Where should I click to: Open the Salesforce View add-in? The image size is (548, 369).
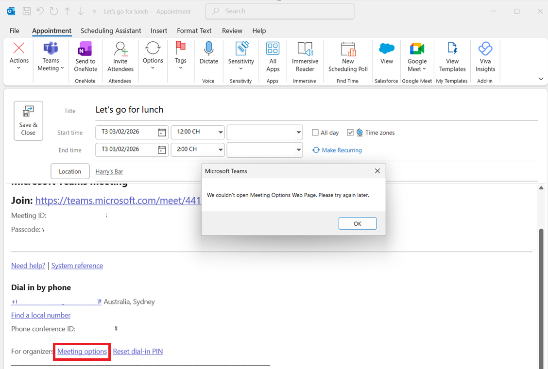pyautogui.click(x=387, y=53)
